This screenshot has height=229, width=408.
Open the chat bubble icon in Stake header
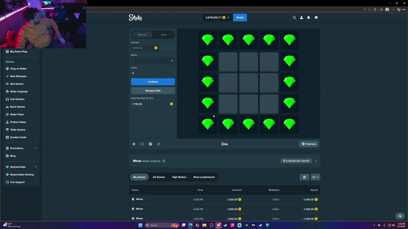coord(316,17)
